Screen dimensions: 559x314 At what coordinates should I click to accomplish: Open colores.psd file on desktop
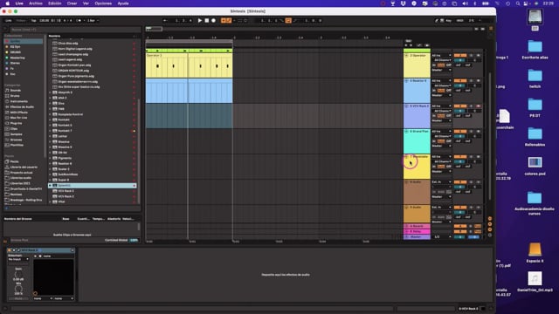pyautogui.click(x=535, y=166)
